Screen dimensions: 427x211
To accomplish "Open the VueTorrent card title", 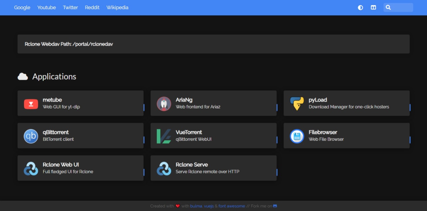I will (x=189, y=132).
